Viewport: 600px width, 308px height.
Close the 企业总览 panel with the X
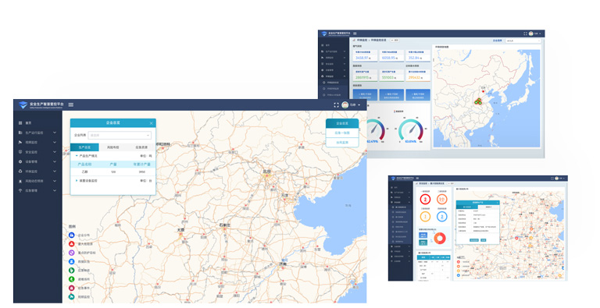(151, 123)
